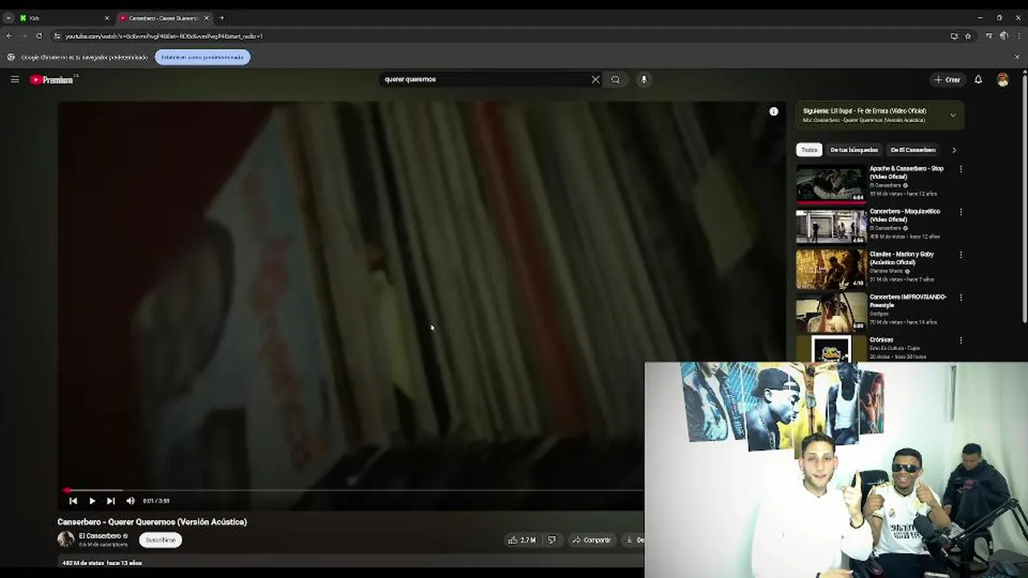Bookmark this page with star icon
1028x578 pixels.
click(968, 36)
